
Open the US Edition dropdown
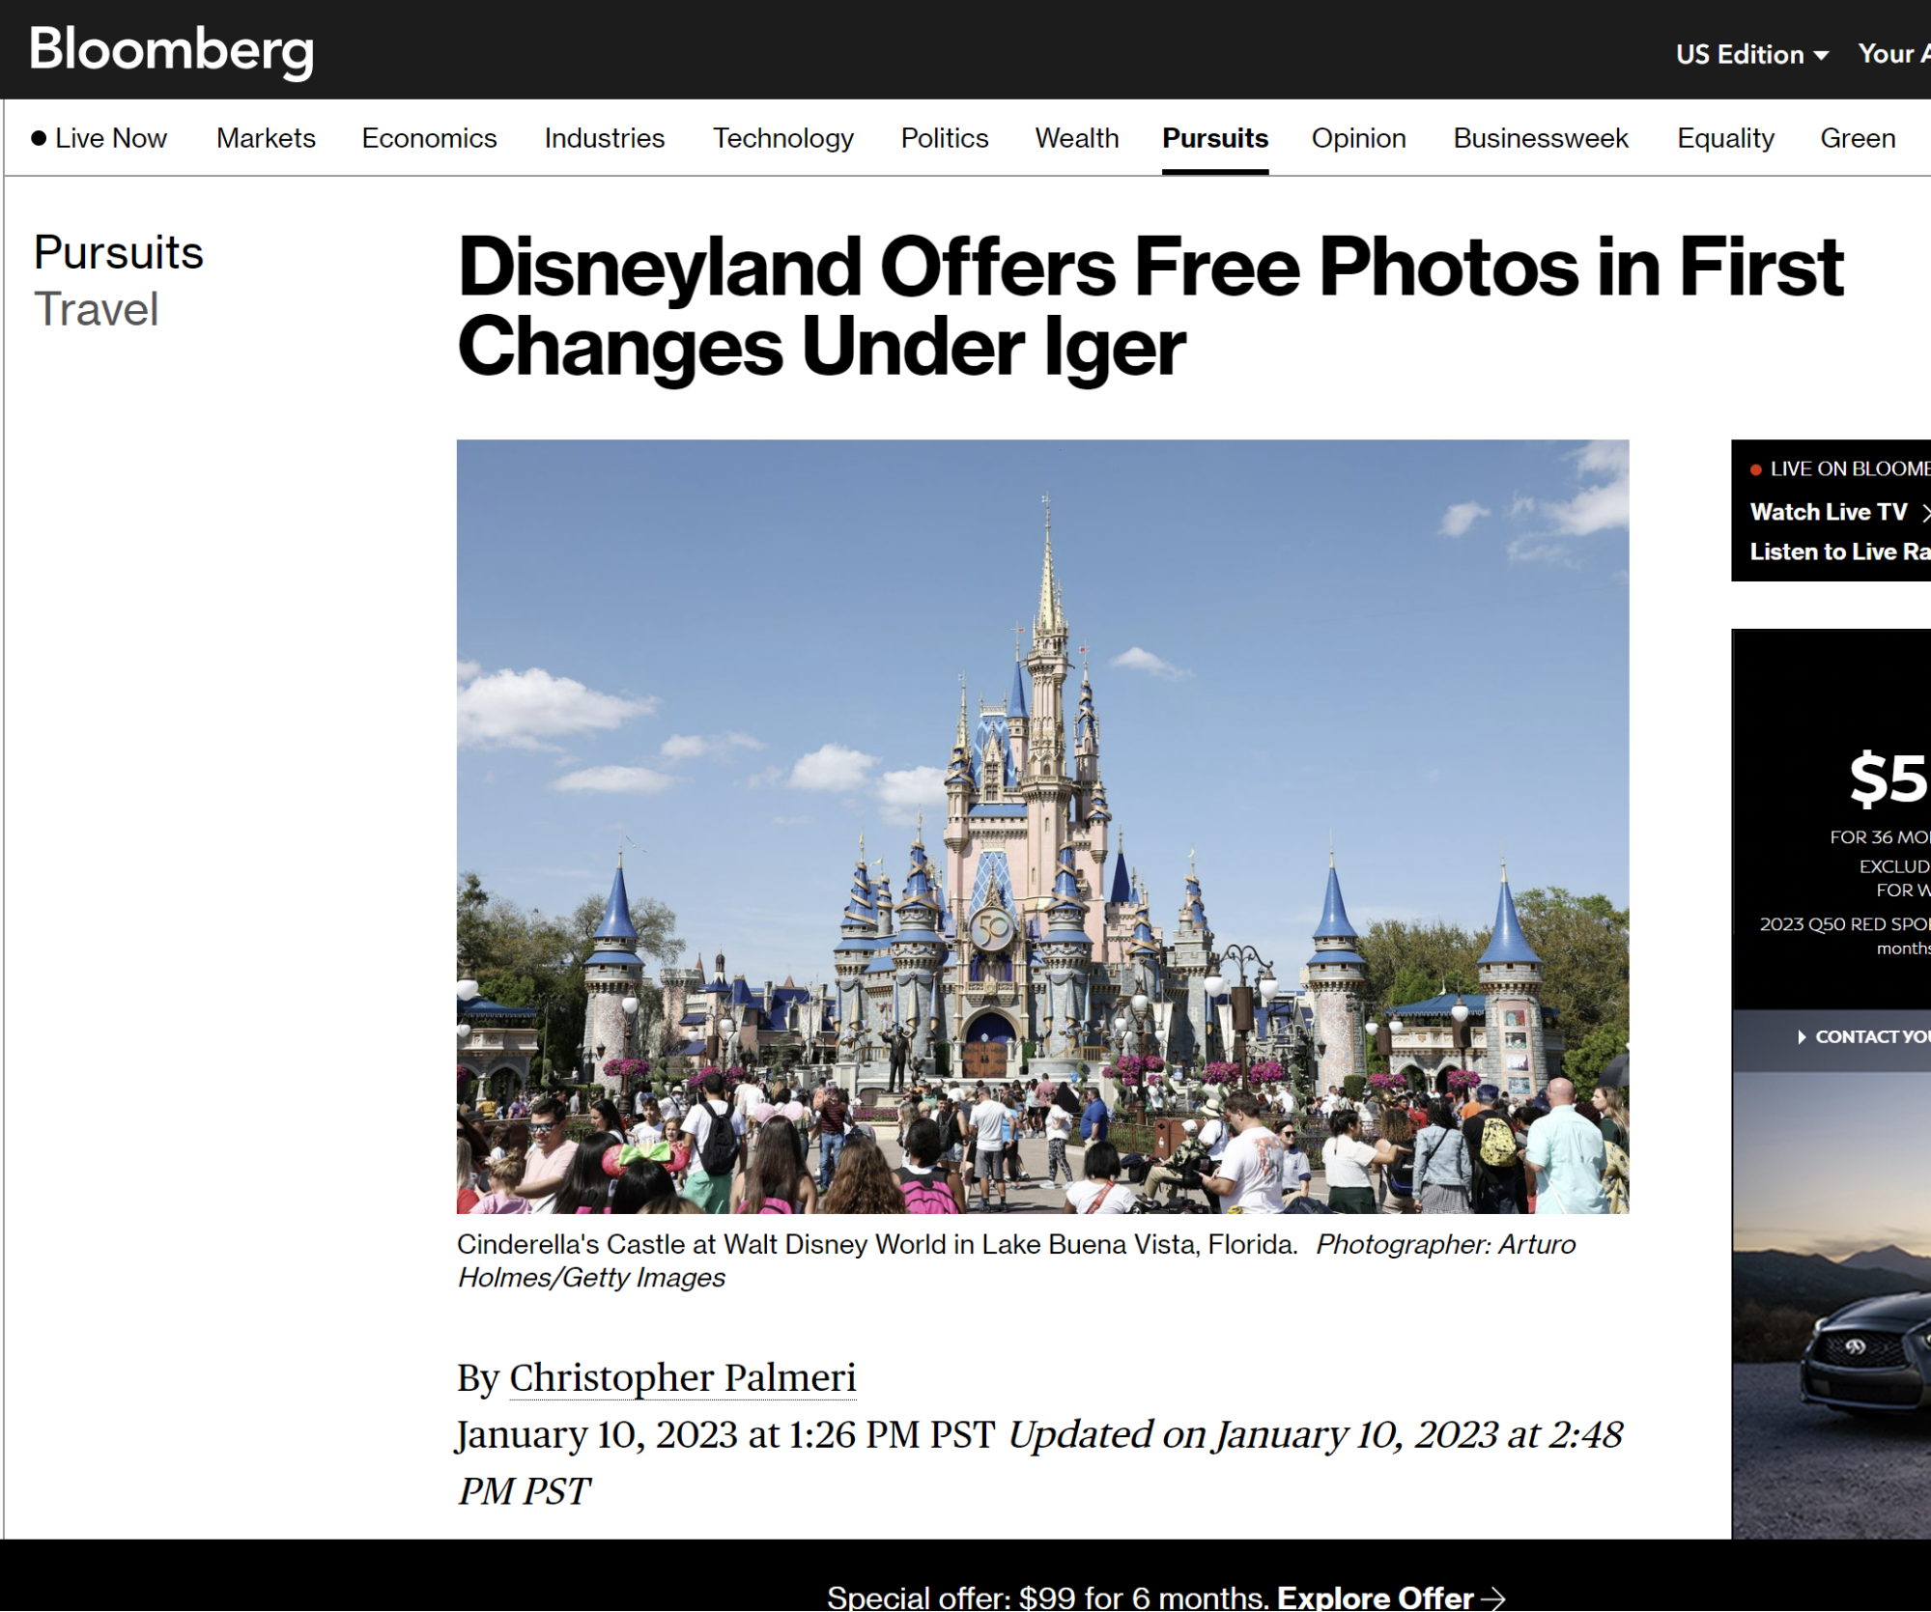[x=1752, y=54]
